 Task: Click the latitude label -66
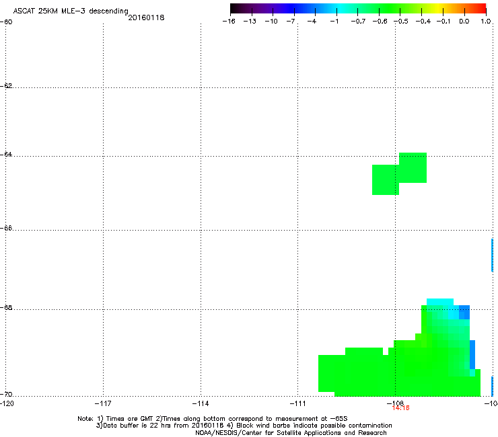click(x=6, y=228)
